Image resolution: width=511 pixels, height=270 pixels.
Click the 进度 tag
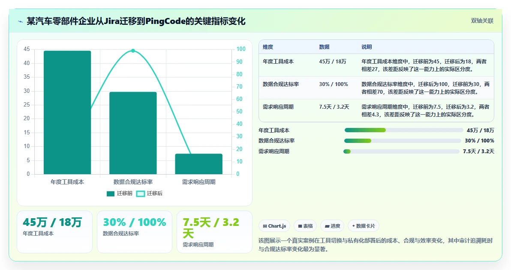click(332, 226)
